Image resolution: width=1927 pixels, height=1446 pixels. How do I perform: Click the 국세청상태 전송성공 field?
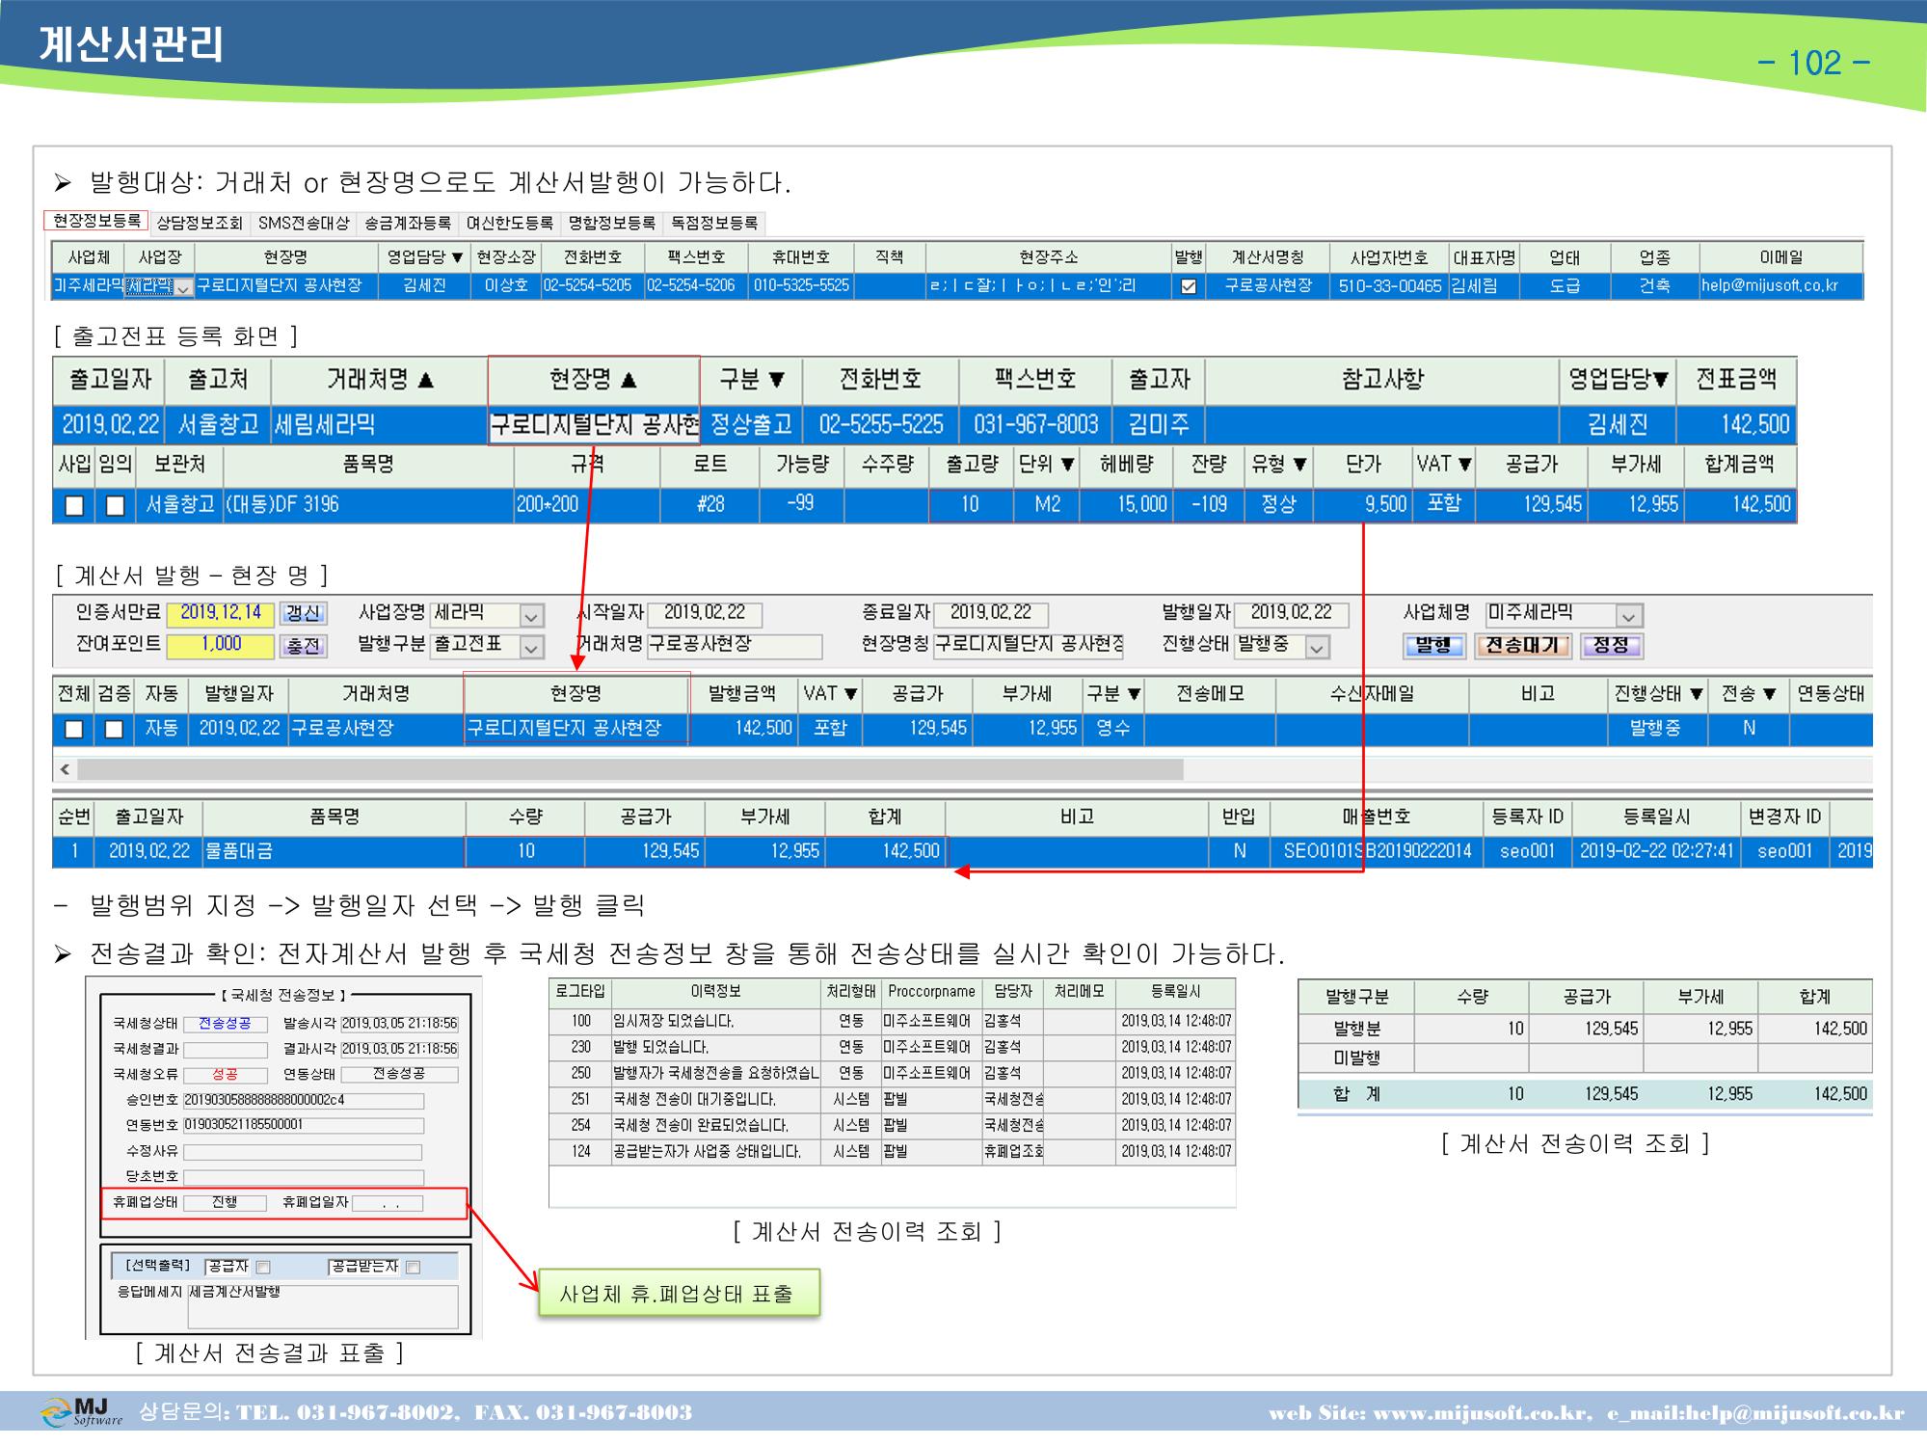click(225, 1024)
